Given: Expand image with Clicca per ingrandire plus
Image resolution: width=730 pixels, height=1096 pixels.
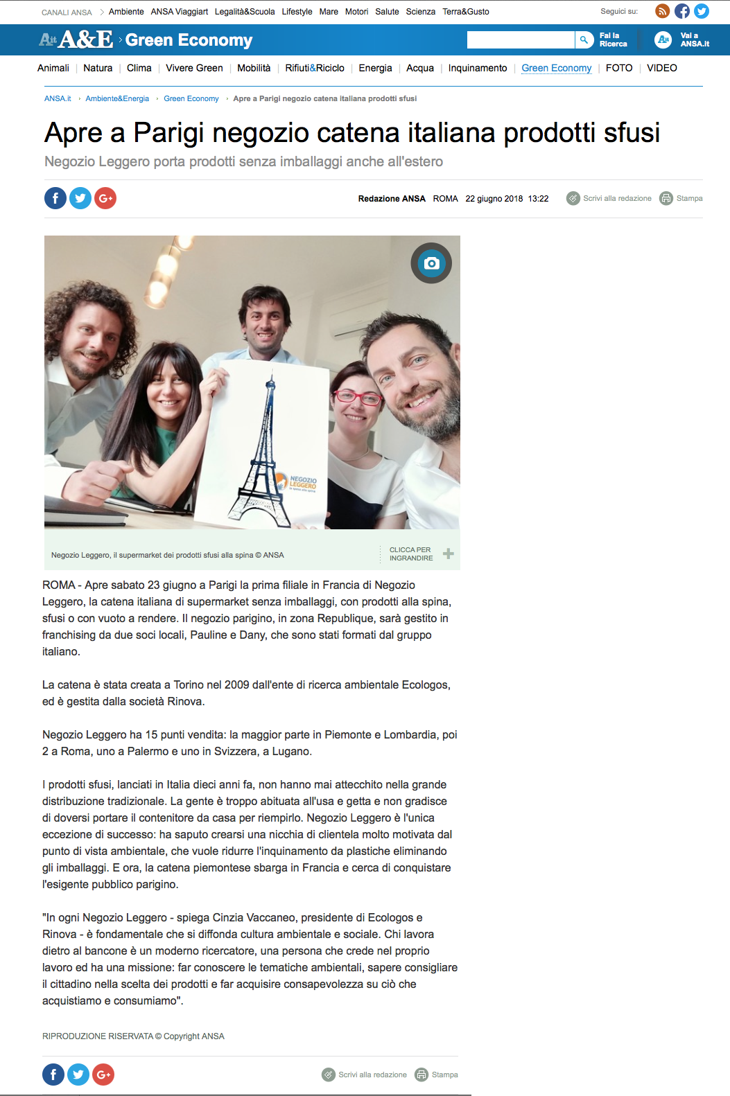Looking at the screenshot, I should (x=449, y=554).
